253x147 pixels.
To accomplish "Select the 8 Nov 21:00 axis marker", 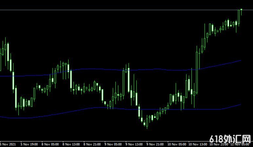I will click(92, 144).
